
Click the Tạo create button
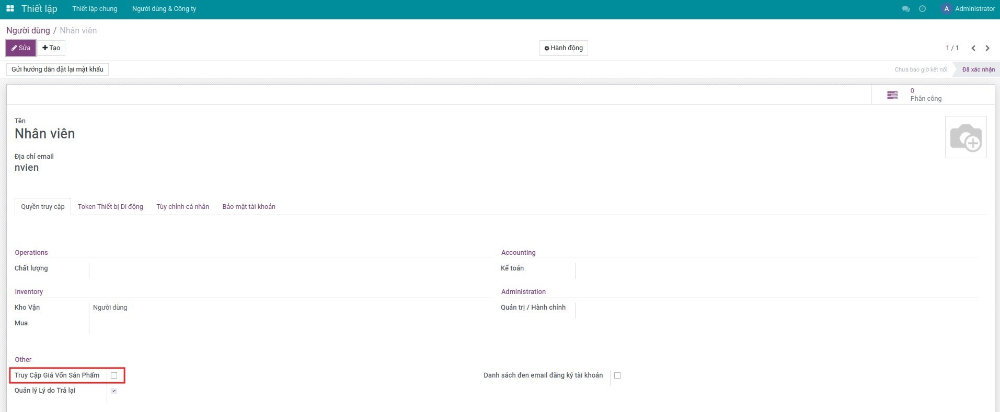(51, 48)
